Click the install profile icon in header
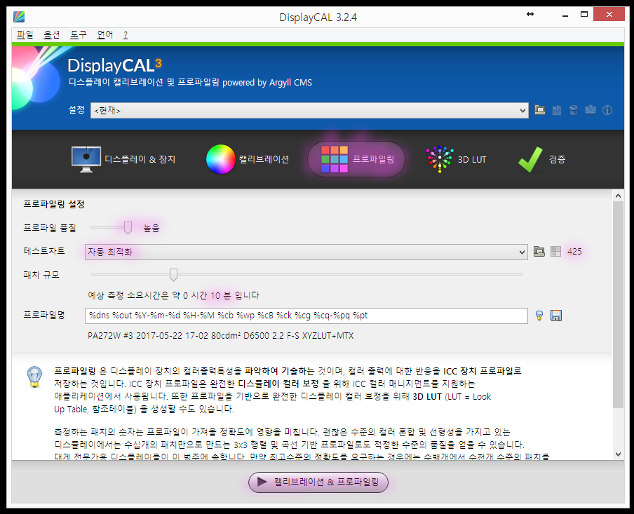 click(590, 110)
